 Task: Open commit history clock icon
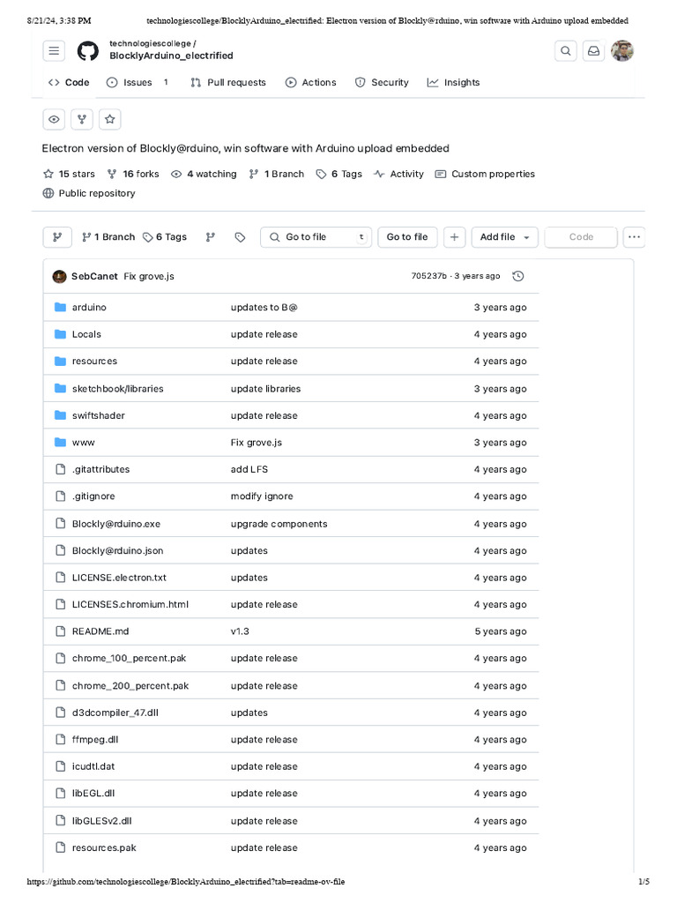(518, 276)
